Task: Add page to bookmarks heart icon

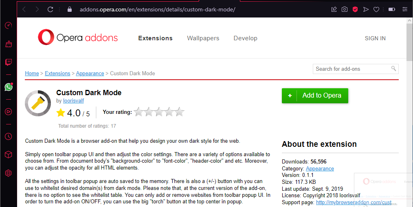Action: point(376,9)
